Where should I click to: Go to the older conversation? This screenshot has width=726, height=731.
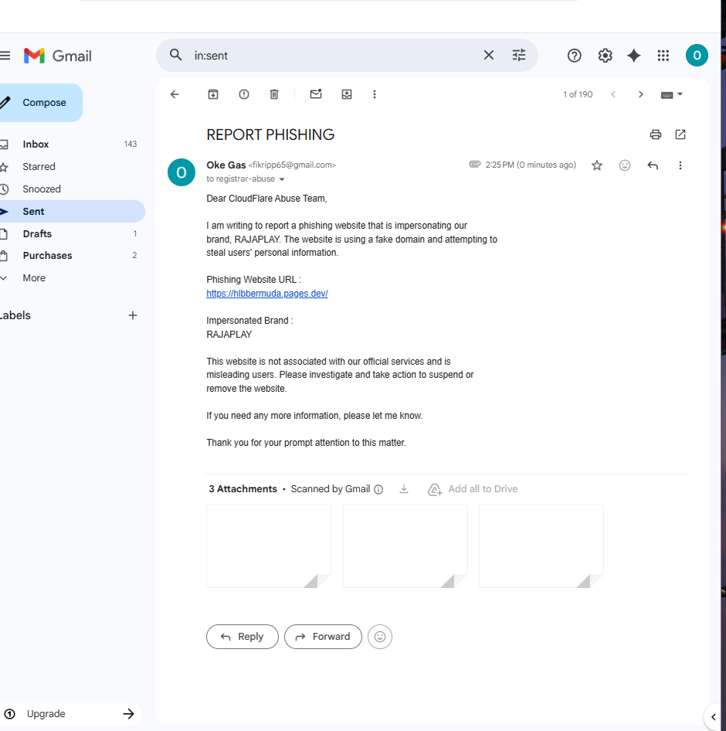(641, 94)
